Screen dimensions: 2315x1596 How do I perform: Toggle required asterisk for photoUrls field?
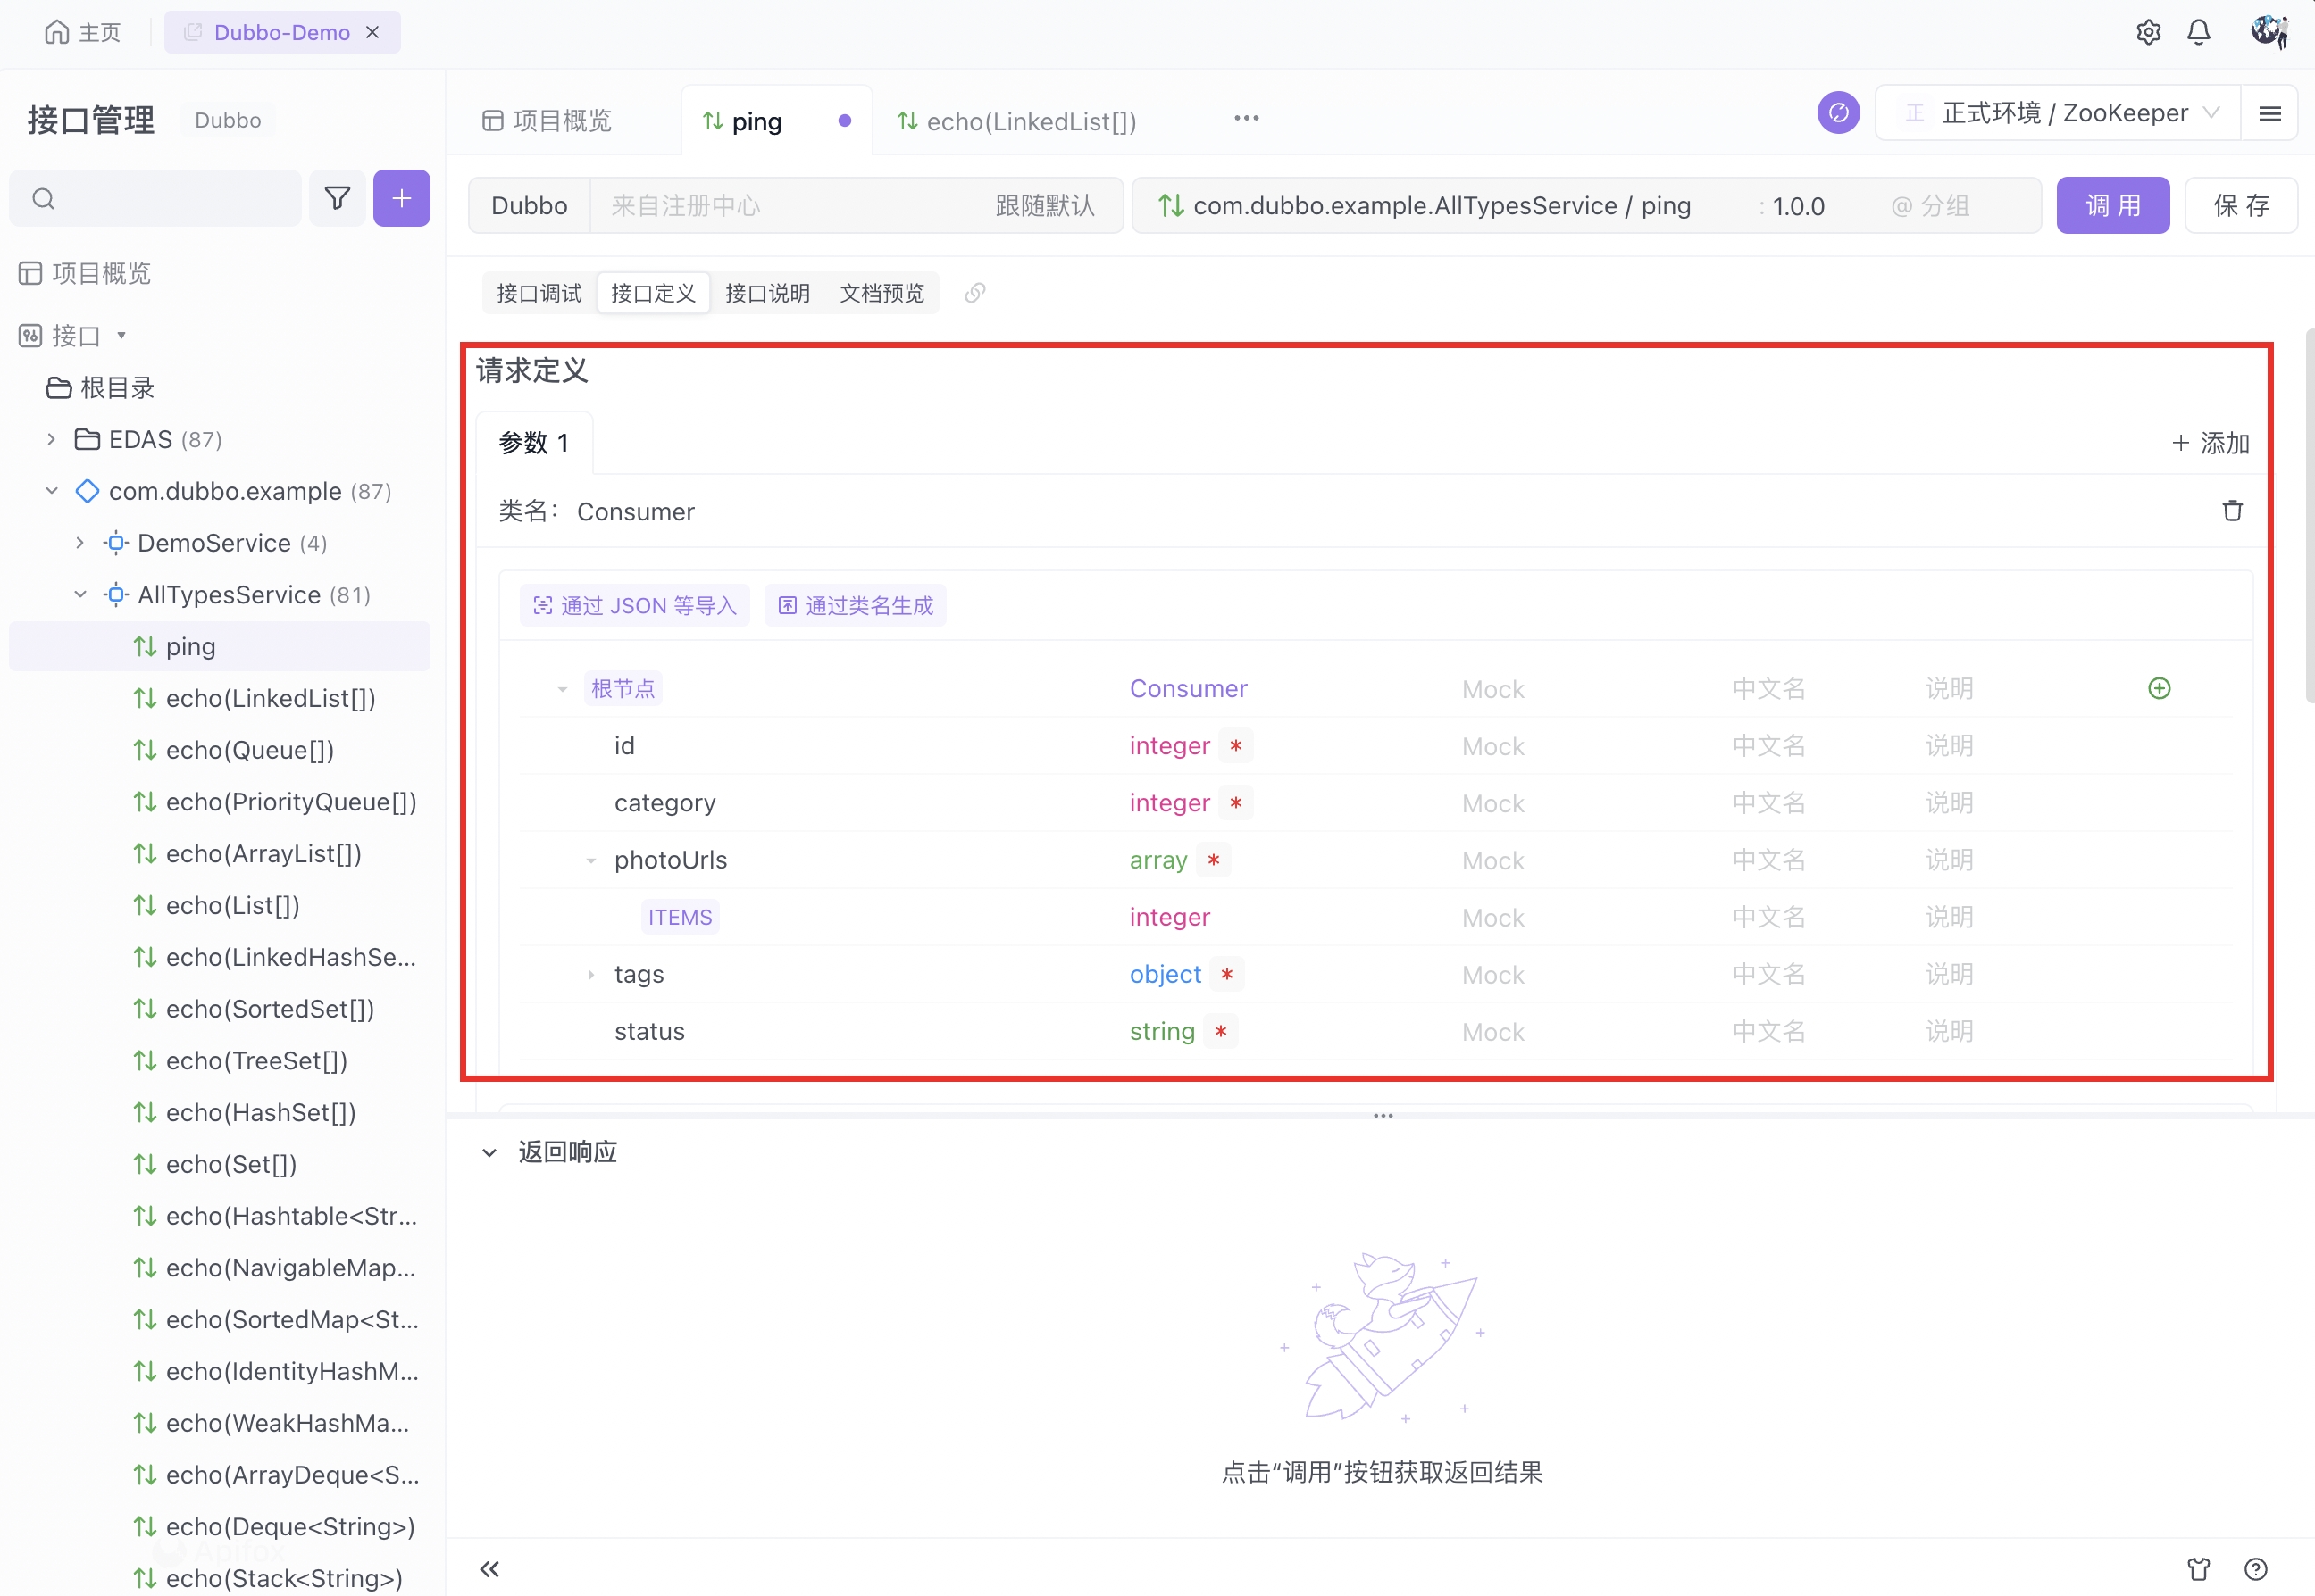[1214, 860]
